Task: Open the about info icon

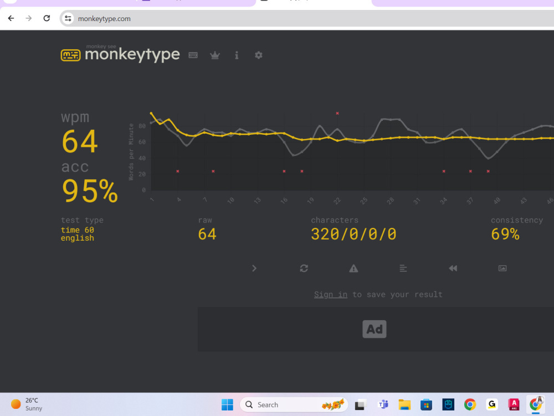Action: click(237, 55)
